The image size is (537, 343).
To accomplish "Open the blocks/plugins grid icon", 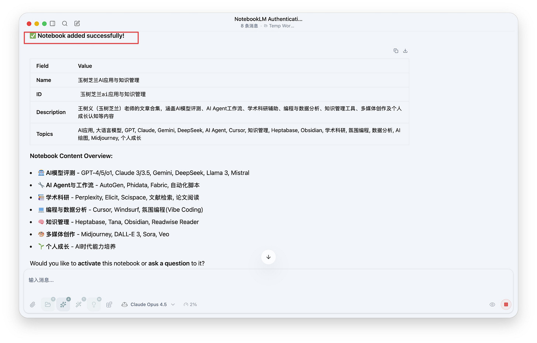I will point(109,305).
